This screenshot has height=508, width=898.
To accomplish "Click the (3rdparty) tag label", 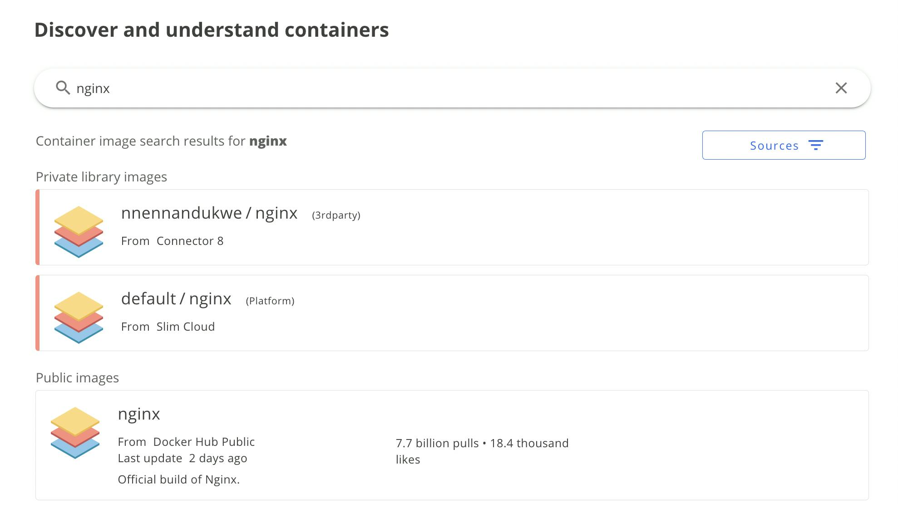I will pyautogui.click(x=336, y=215).
